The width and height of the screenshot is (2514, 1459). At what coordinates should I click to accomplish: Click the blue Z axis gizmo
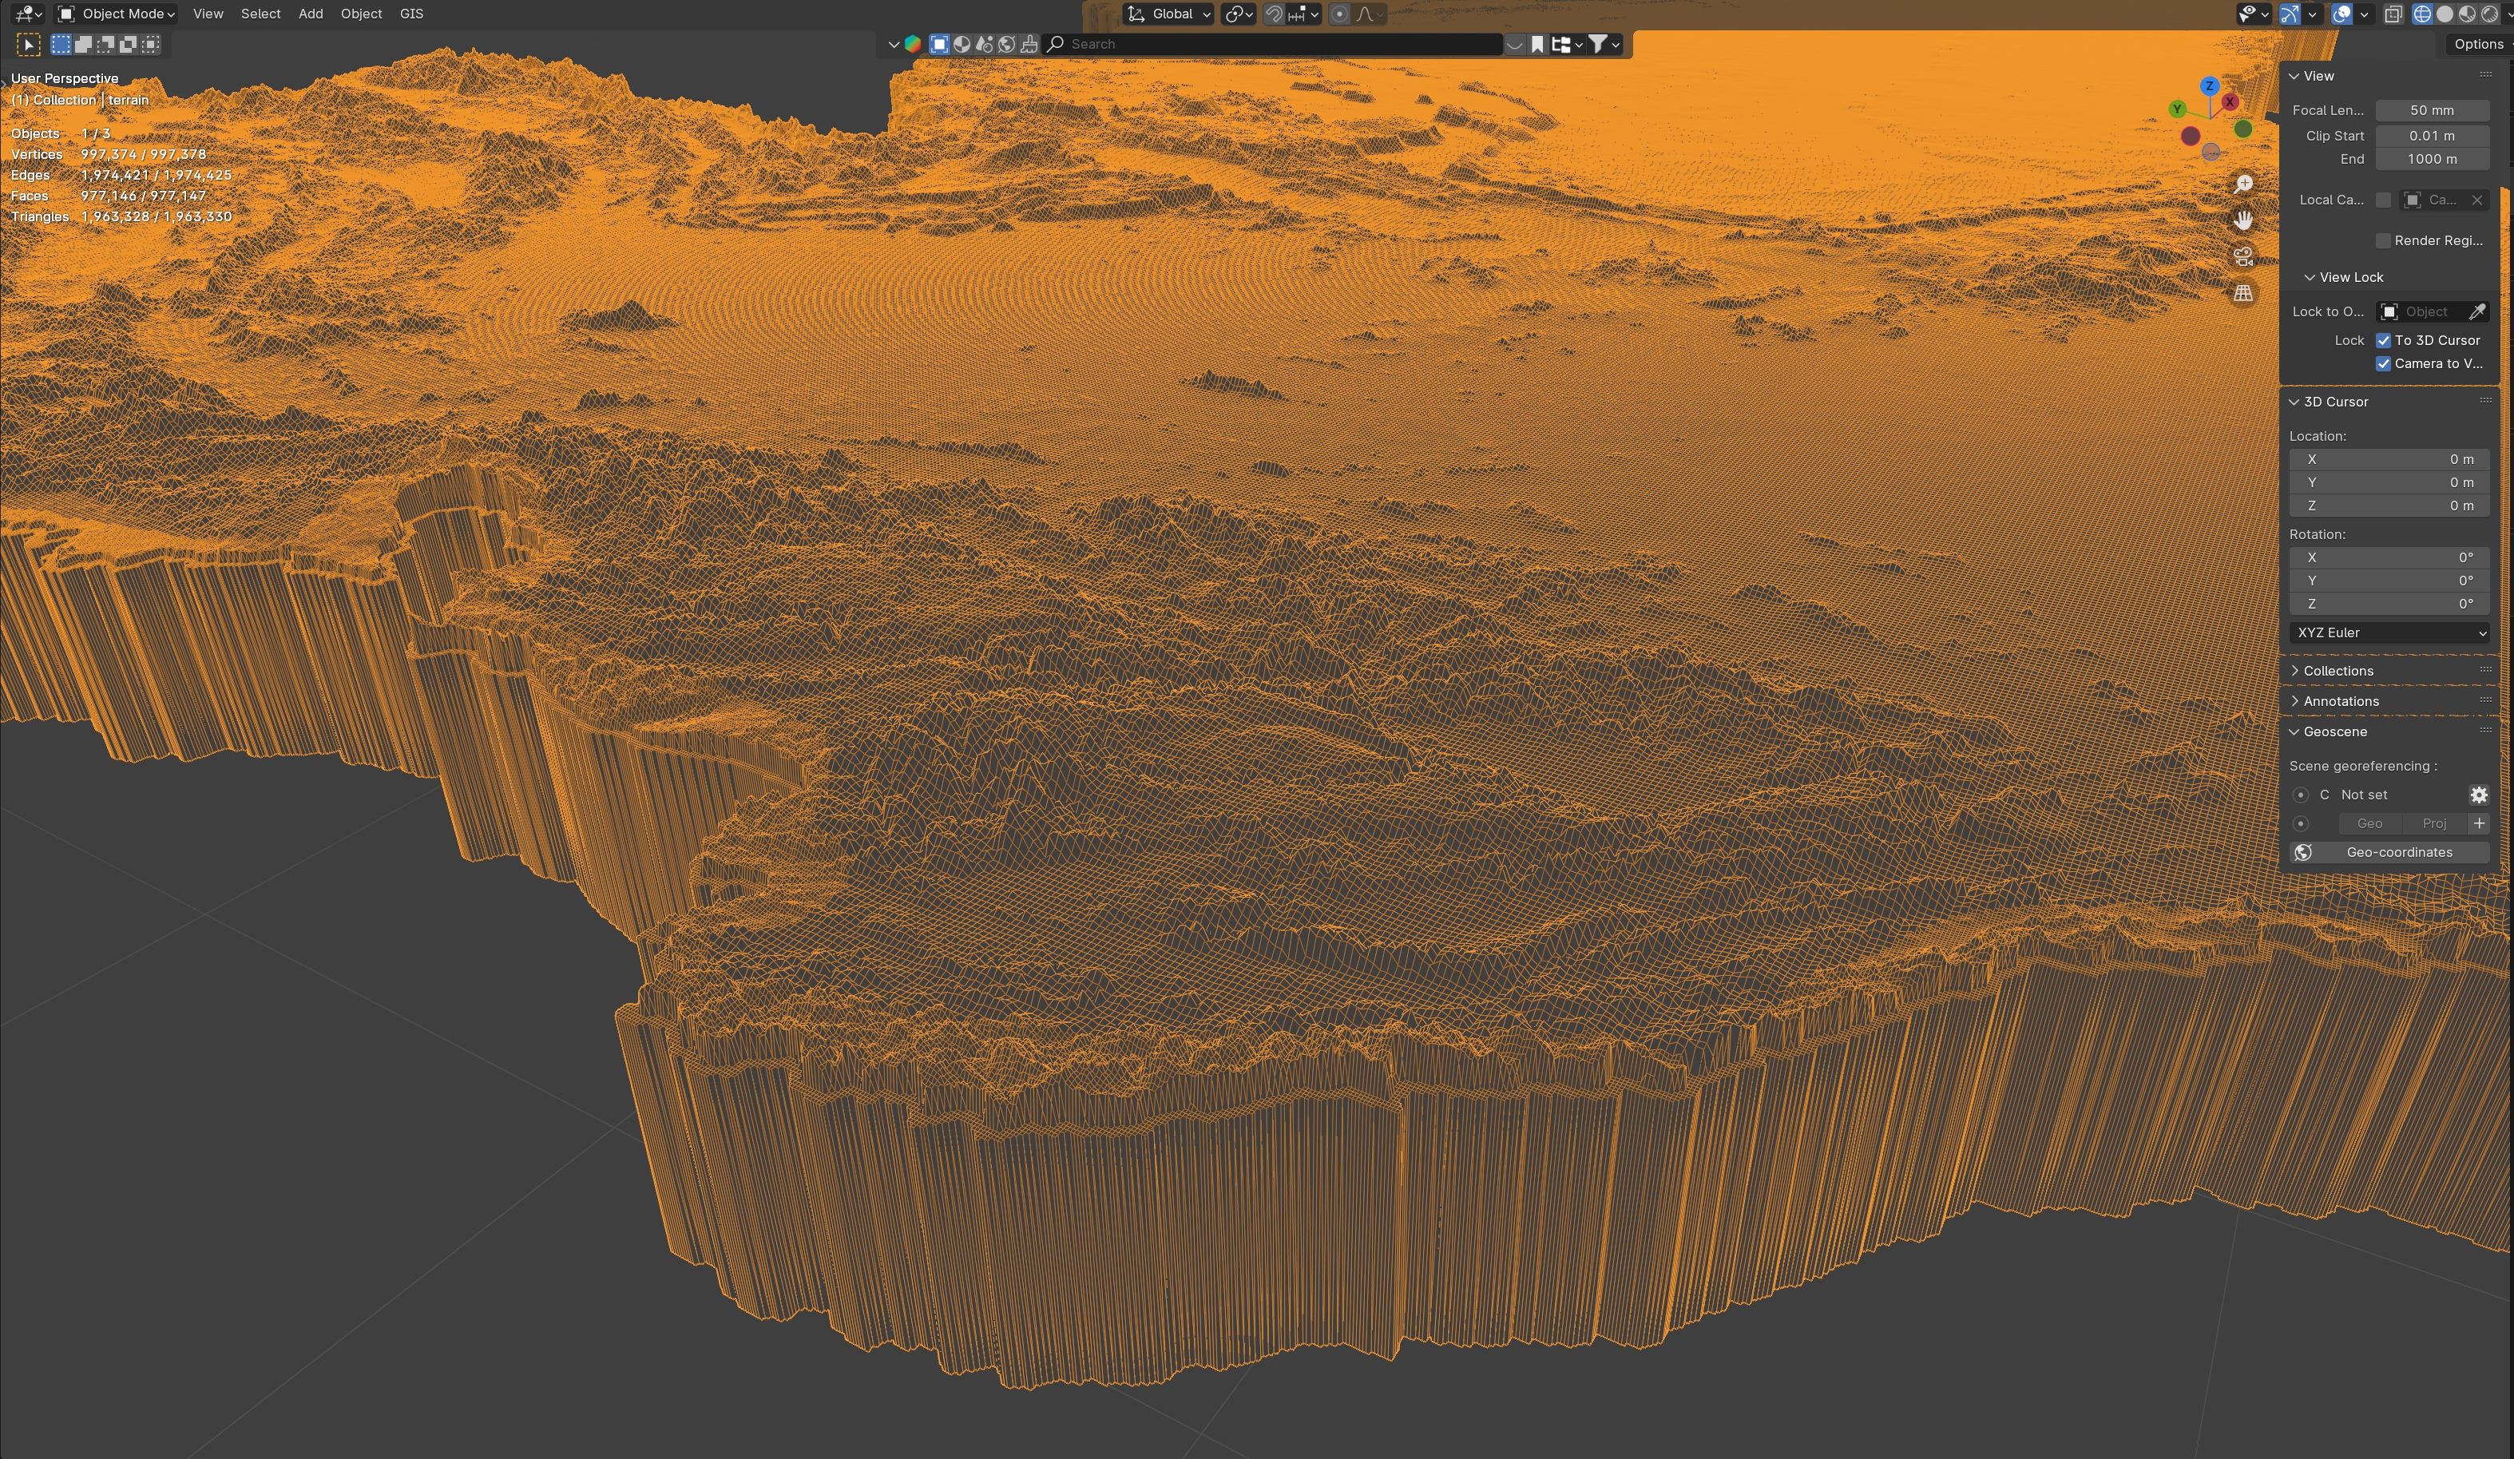coord(2209,85)
